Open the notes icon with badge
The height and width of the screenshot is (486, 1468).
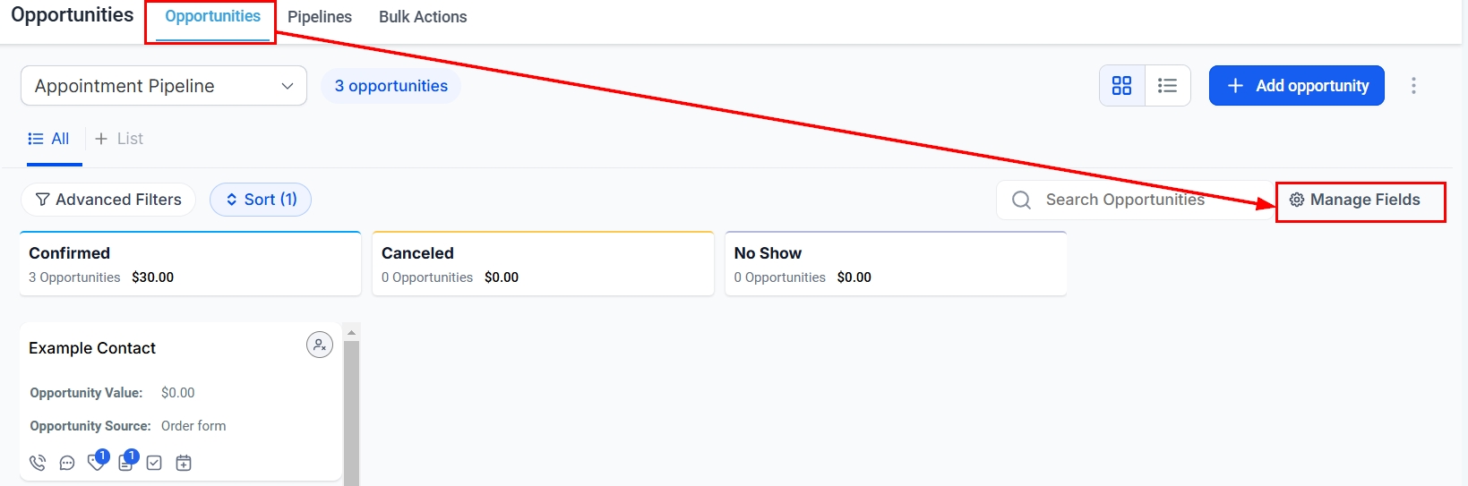point(125,462)
